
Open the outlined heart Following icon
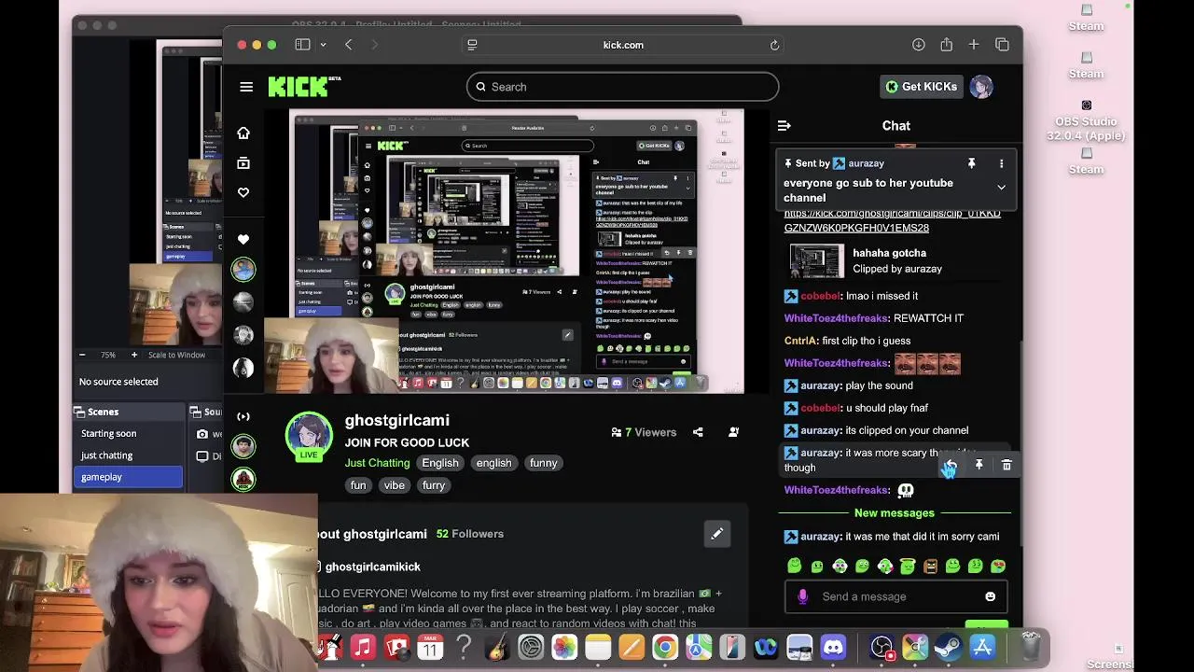243,192
